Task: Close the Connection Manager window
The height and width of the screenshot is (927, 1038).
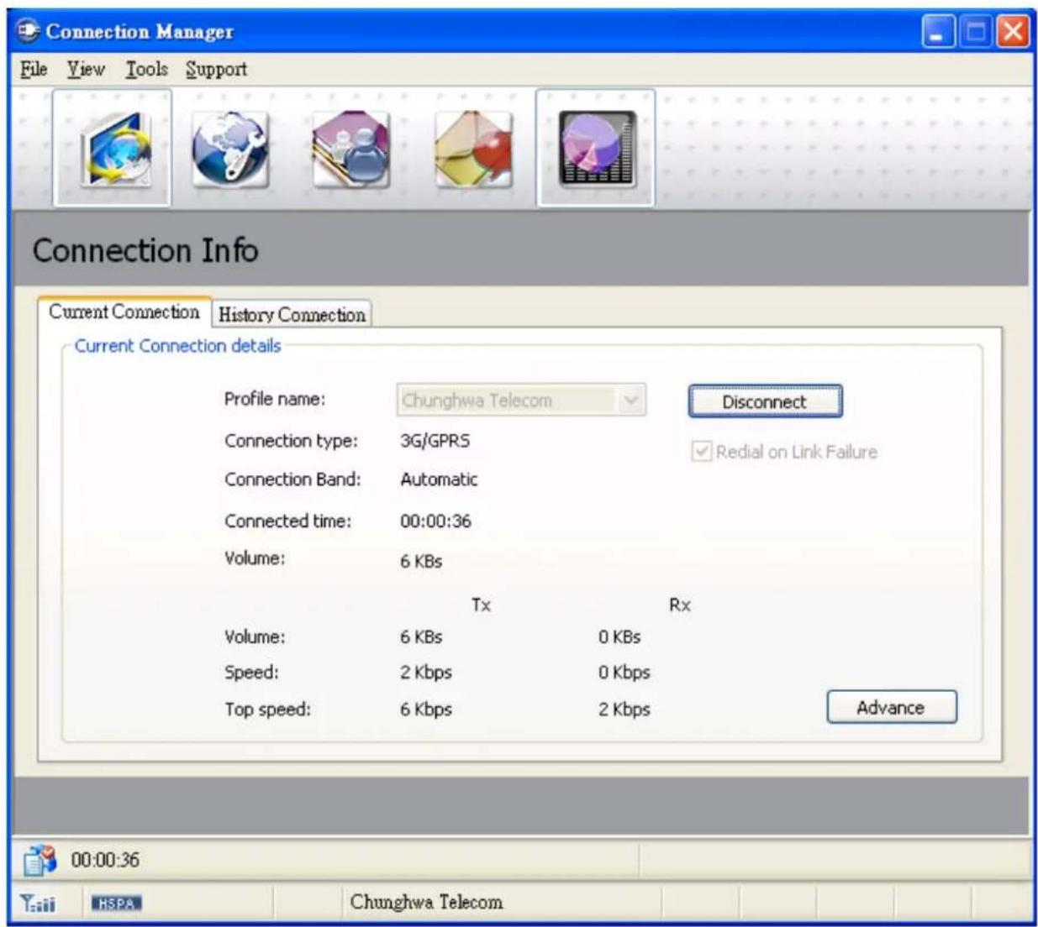Action: point(1013,32)
